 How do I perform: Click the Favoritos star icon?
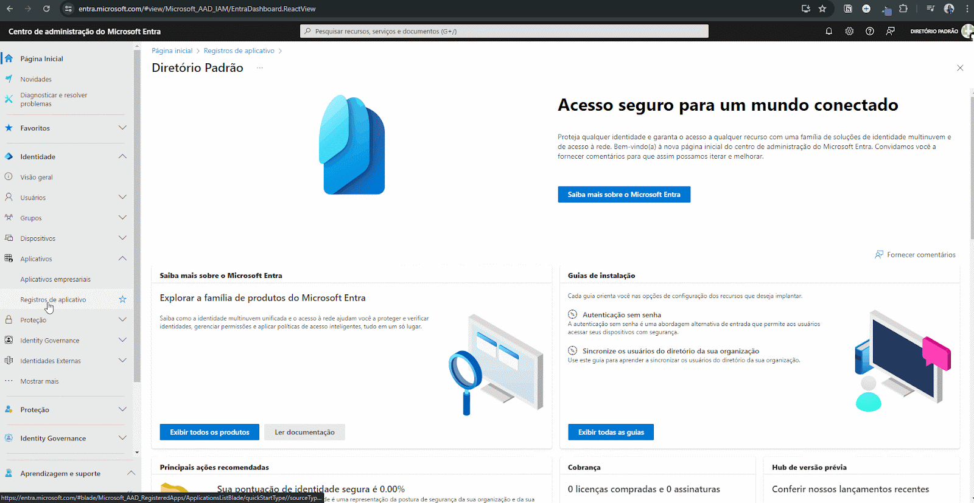(x=9, y=128)
